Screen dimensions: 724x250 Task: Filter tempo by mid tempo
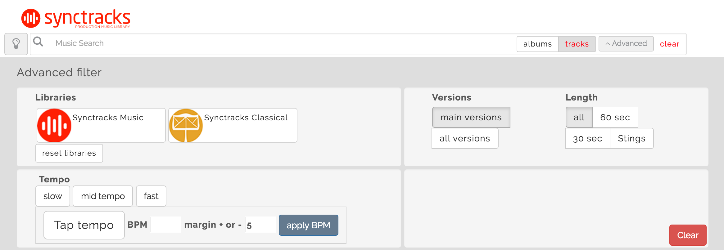pos(103,196)
